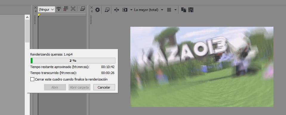Viewport: 286px width, 115px height.
Task: Open the 'La mejor (total)' quality dropdown
Action: tap(149, 10)
